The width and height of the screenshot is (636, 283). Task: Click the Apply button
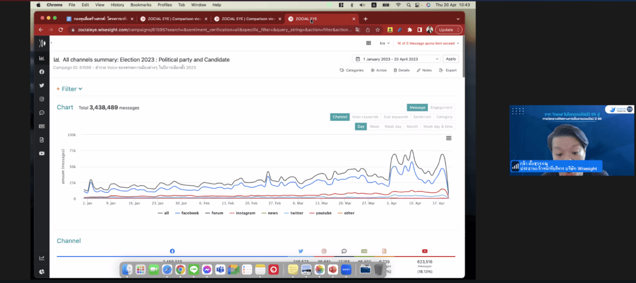tap(450, 59)
